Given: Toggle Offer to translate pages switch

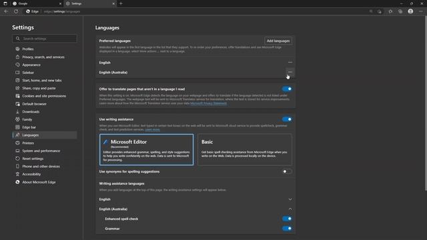Looking at the screenshot, I should [x=287, y=89].
